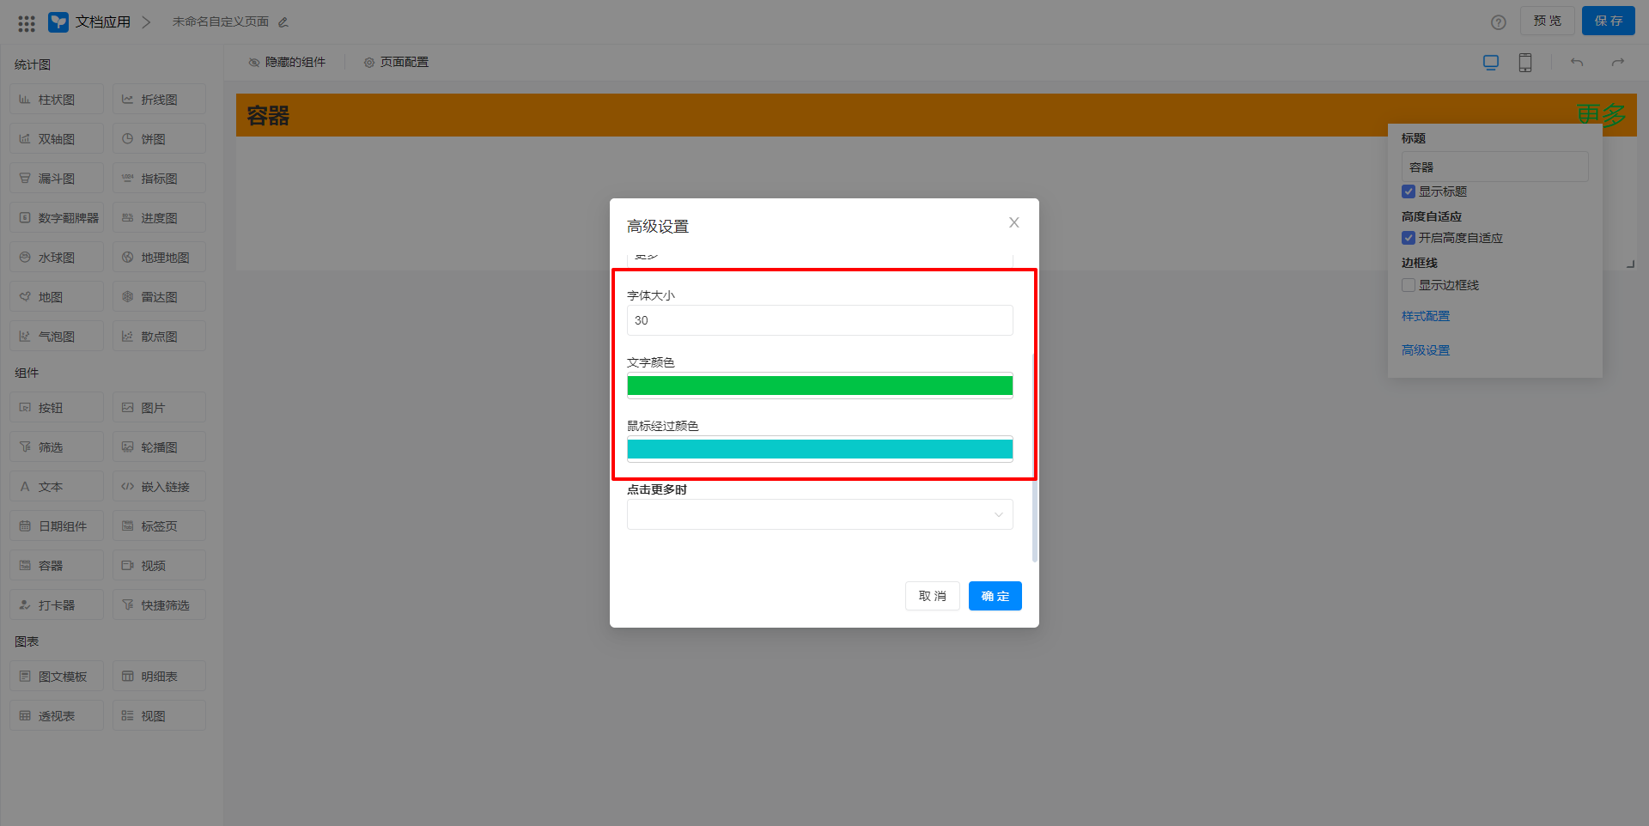Viewport: 1649px width, 826px height.
Task: Click the 确定 button
Action: click(x=995, y=596)
